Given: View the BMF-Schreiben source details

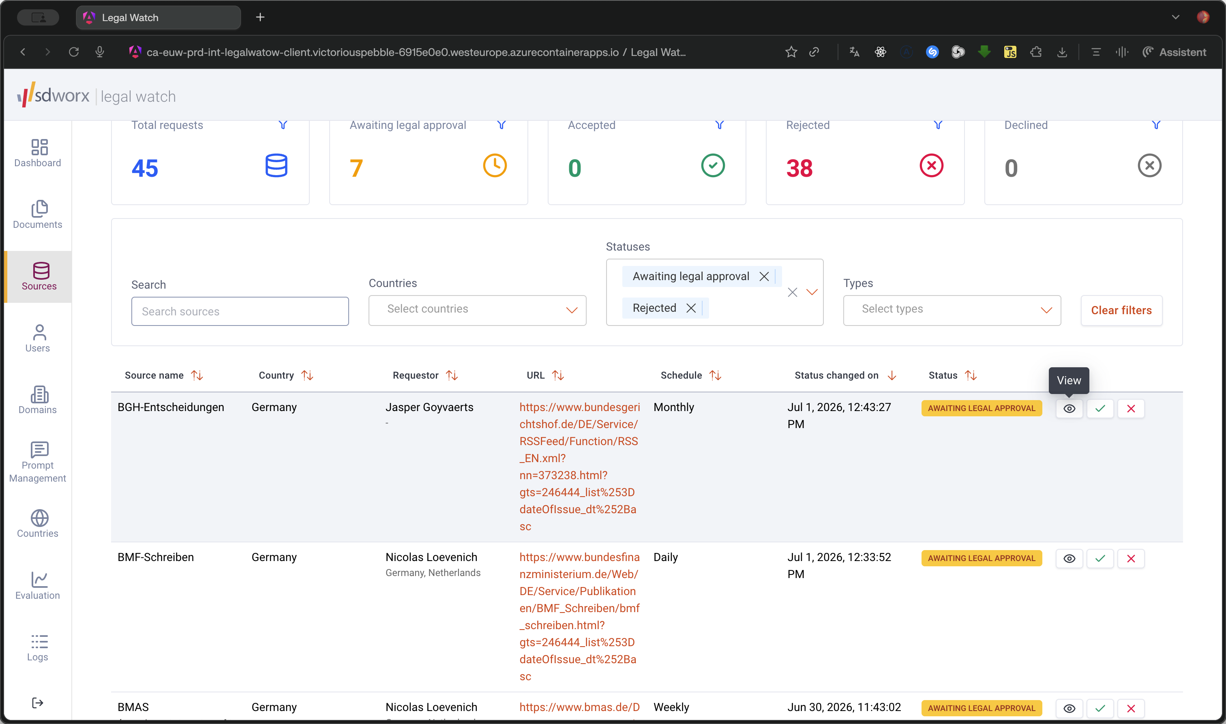Looking at the screenshot, I should point(1069,559).
